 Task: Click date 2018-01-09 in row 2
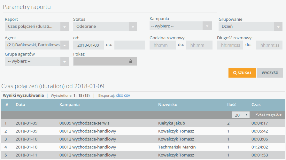pyautogui.click(x=27, y=131)
